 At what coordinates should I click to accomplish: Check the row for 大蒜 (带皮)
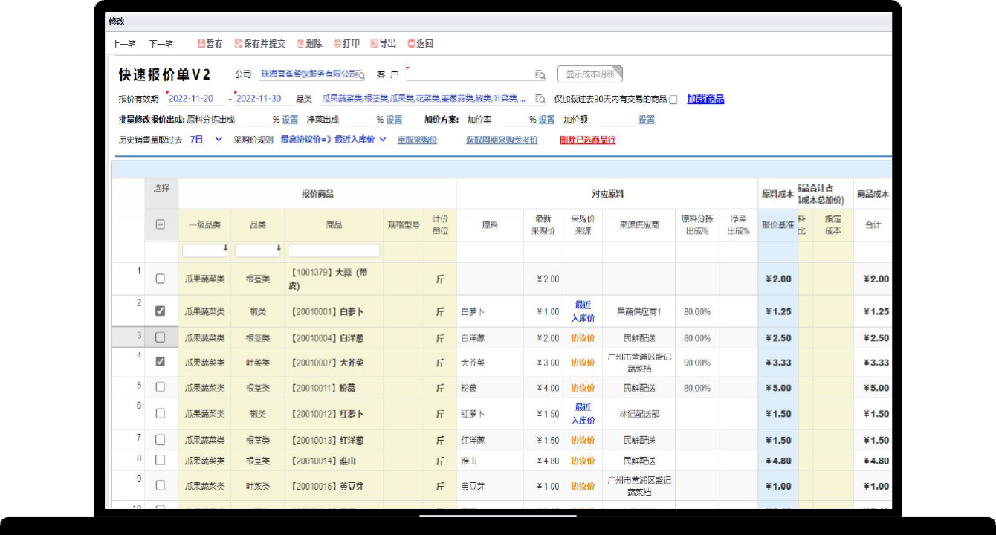160,279
